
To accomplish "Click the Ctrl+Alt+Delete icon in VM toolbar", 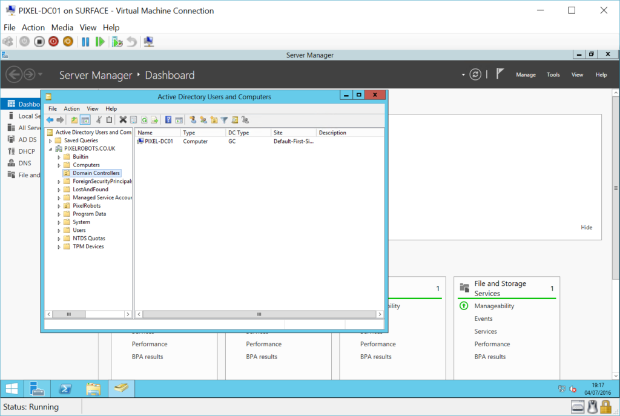I will tap(8, 41).
